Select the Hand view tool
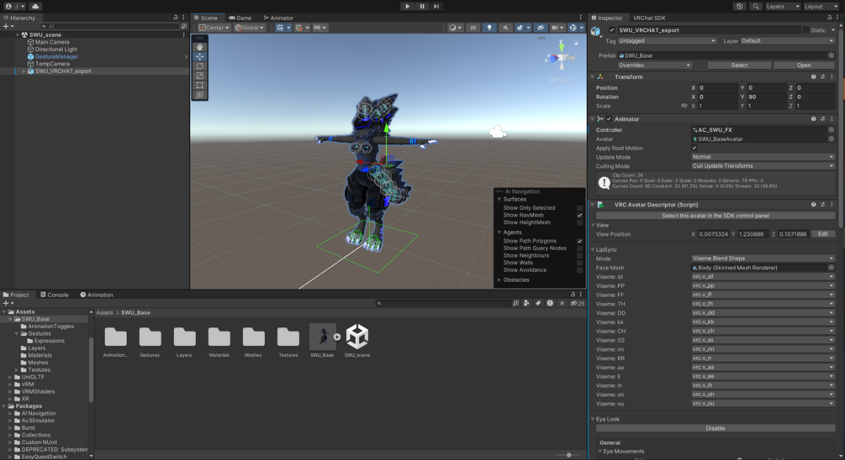Screen dimensions: 845x460 click(x=200, y=47)
